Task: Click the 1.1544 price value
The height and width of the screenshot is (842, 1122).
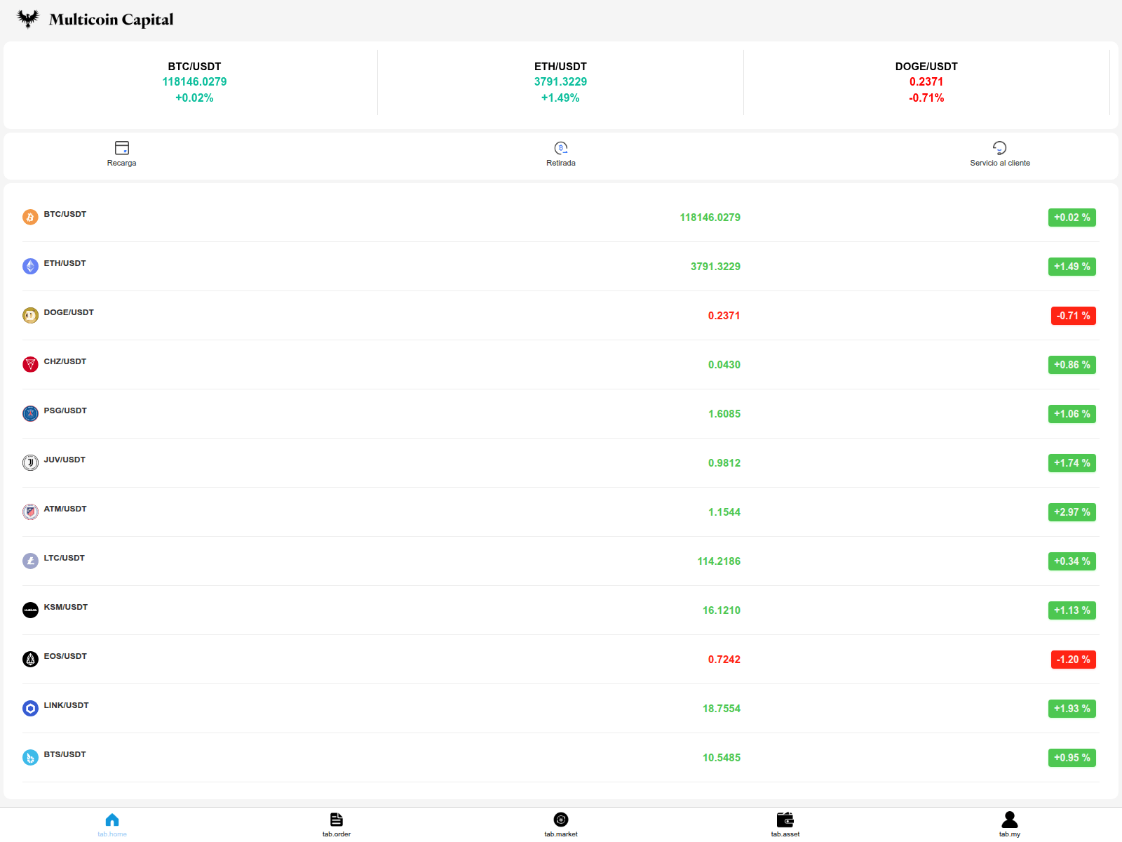Action: point(724,512)
